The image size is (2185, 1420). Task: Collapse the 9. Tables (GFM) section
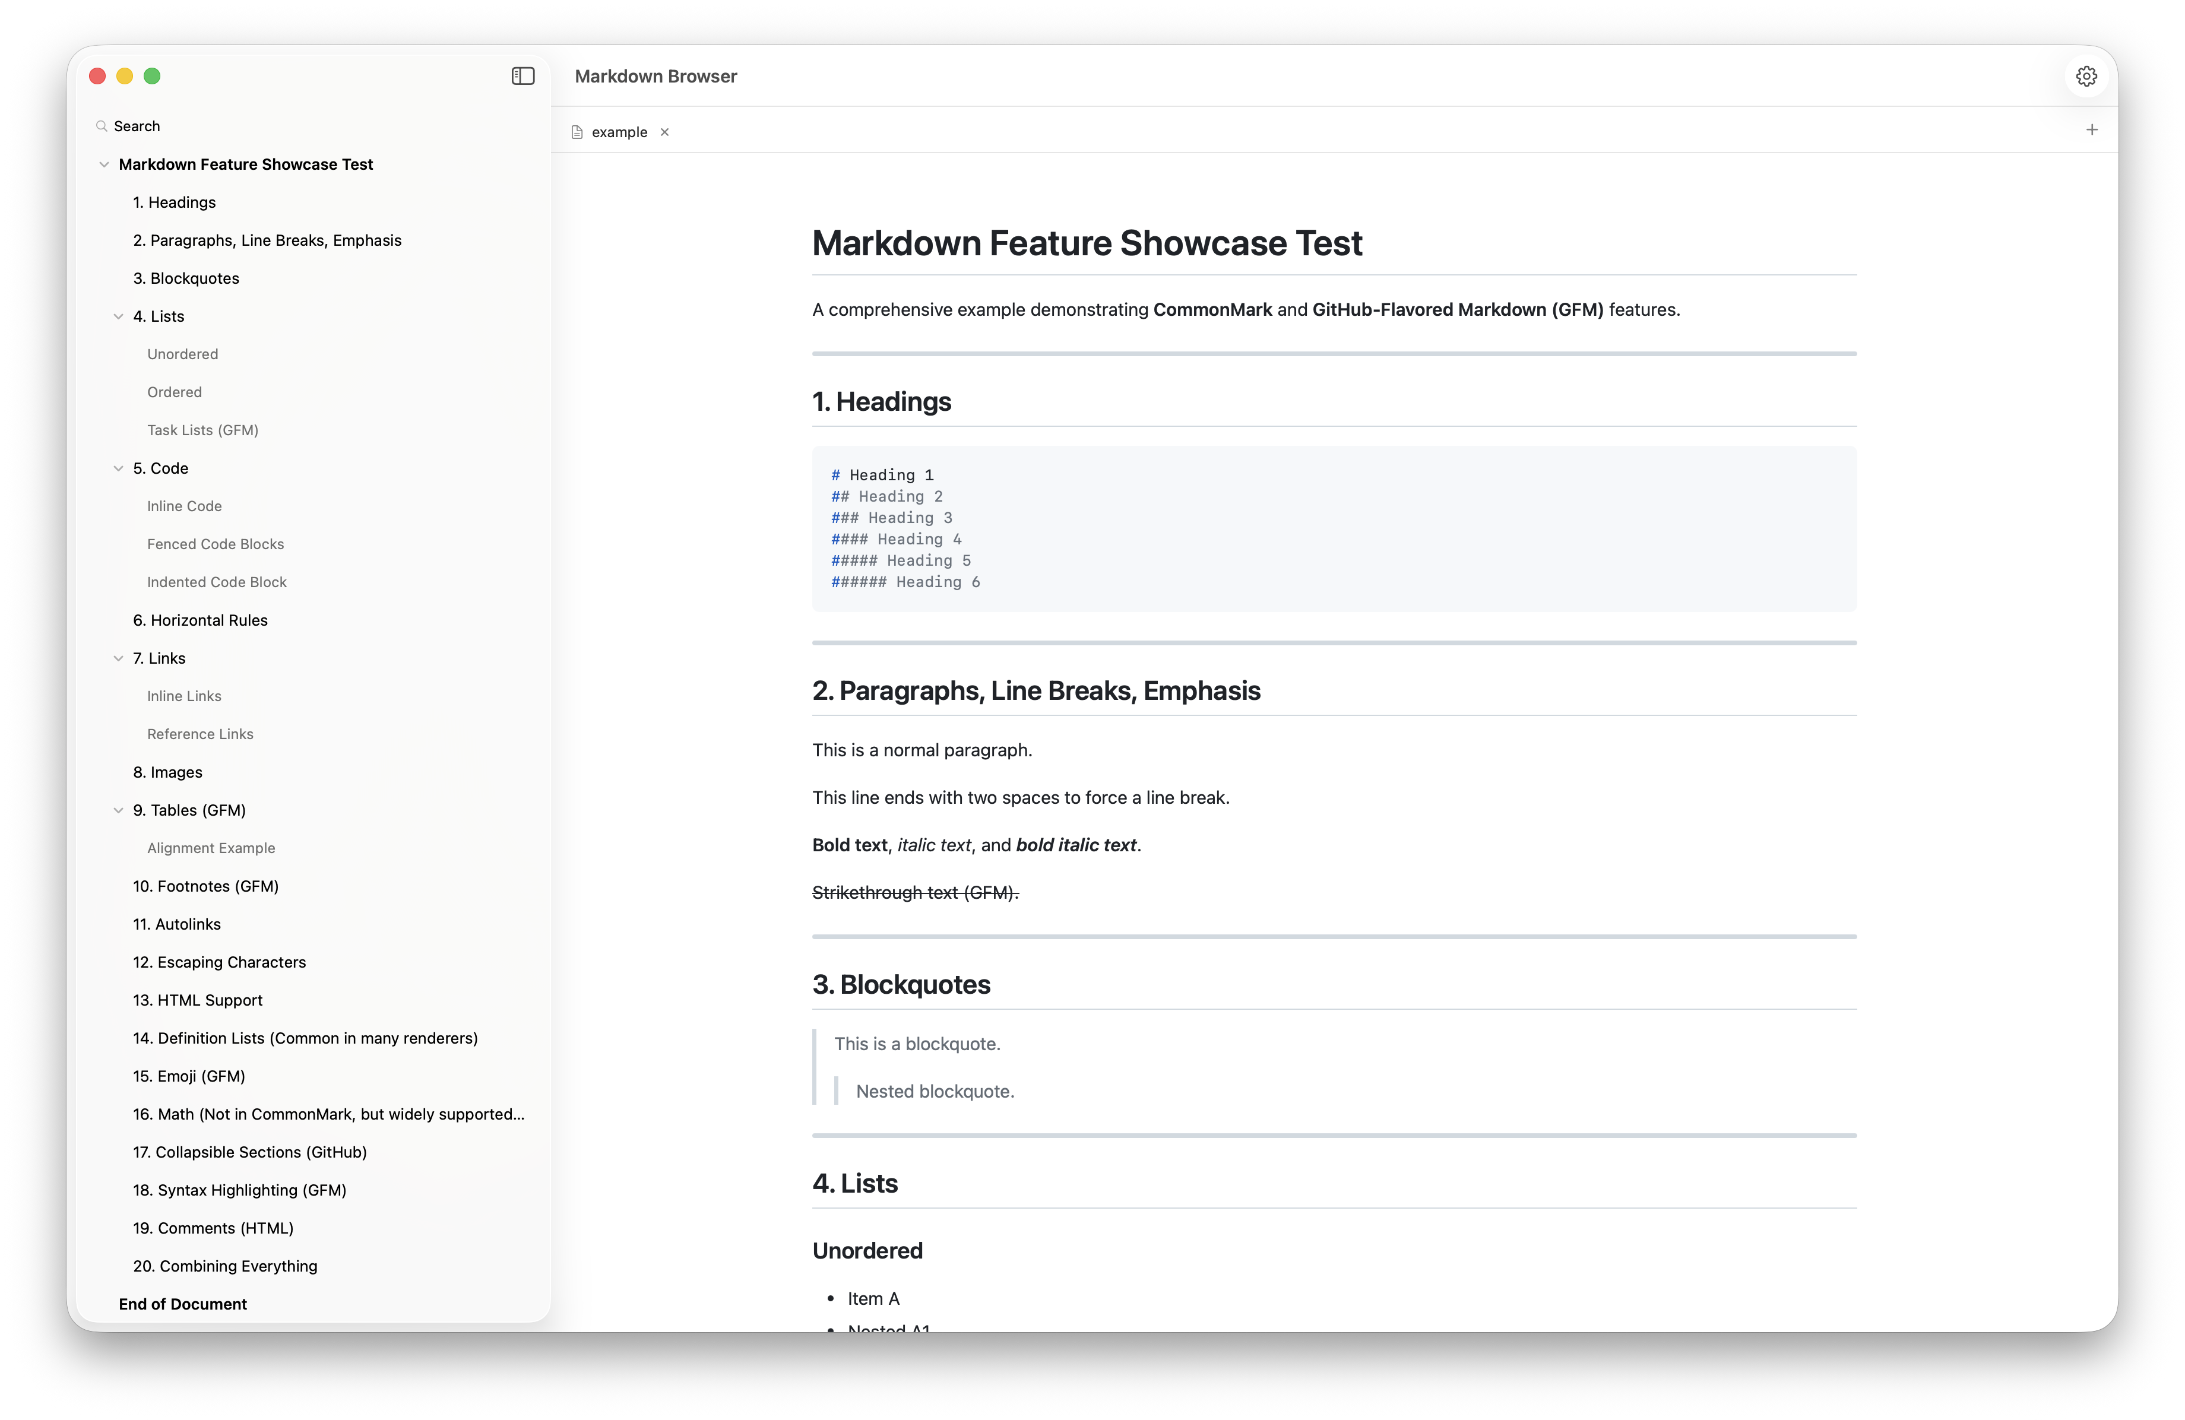pos(118,810)
